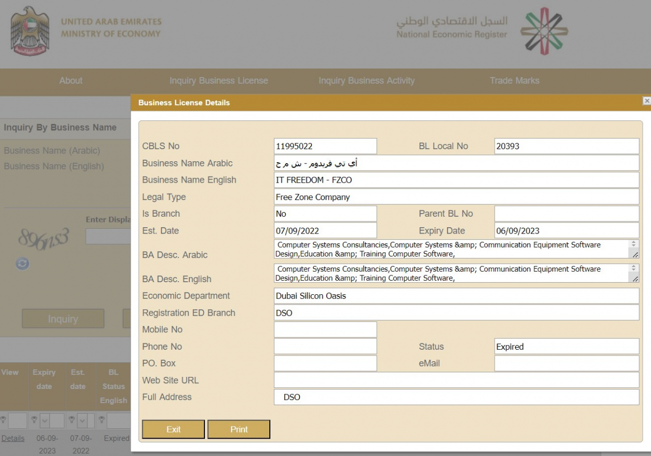Click the filter icon for BL Status English
This screenshot has width=651, height=456.
tap(102, 420)
